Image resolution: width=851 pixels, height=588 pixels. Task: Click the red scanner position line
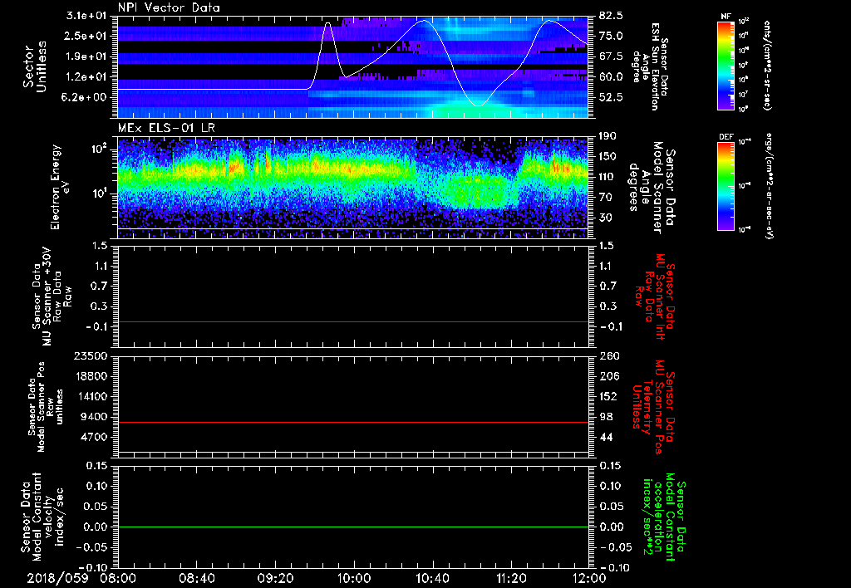[x=353, y=423]
